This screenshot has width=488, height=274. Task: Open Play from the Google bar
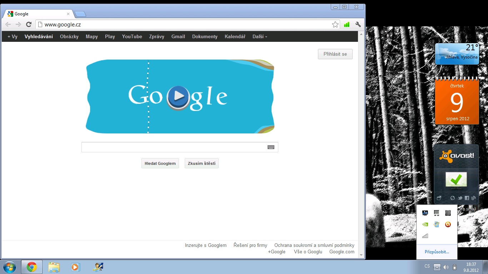(x=110, y=36)
